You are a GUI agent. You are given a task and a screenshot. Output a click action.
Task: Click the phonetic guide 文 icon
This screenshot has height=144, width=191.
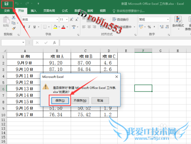[74, 27]
